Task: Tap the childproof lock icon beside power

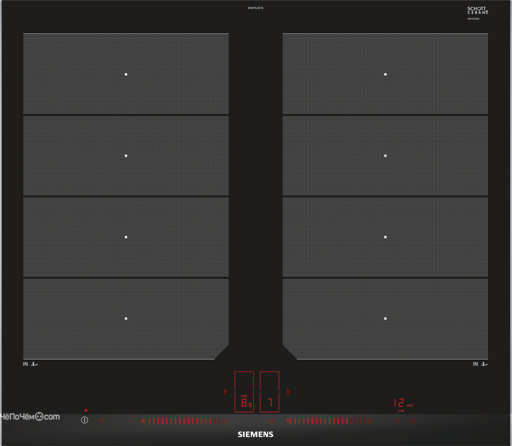Action: point(101,420)
